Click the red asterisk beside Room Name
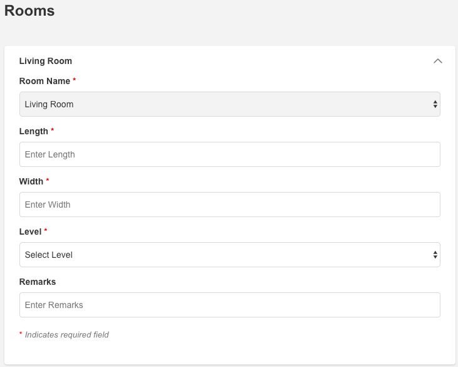Screen dimensions: 458x367 [74, 80]
